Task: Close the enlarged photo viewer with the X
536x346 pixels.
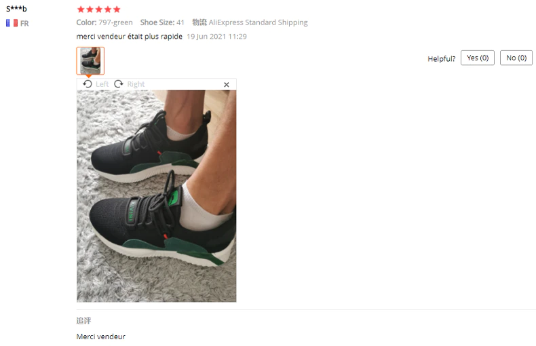Action: point(227,85)
